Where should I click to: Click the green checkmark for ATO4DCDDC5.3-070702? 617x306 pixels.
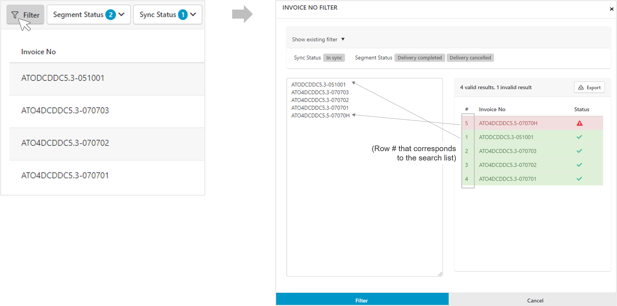(579, 165)
